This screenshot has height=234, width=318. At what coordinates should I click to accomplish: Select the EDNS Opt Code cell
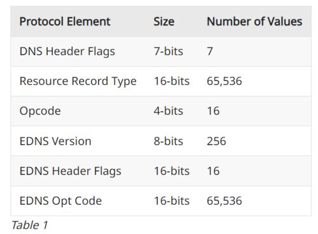(x=60, y=201)
